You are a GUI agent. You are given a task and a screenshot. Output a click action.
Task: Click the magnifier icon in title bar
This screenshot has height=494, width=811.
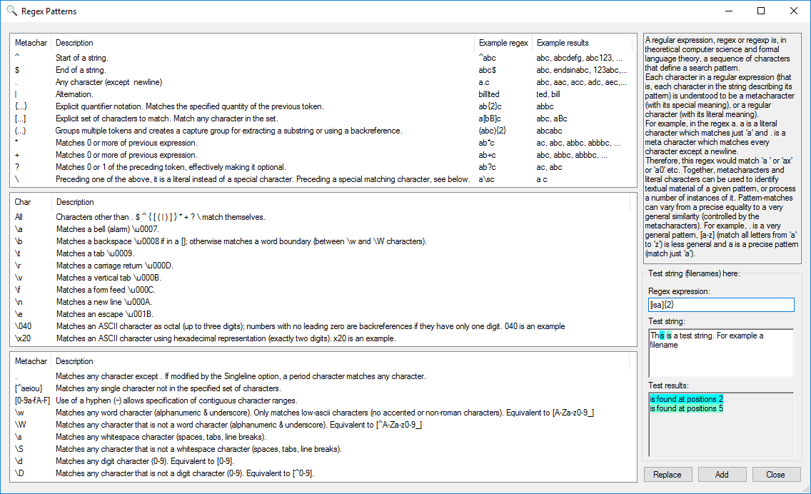point(11,11)
